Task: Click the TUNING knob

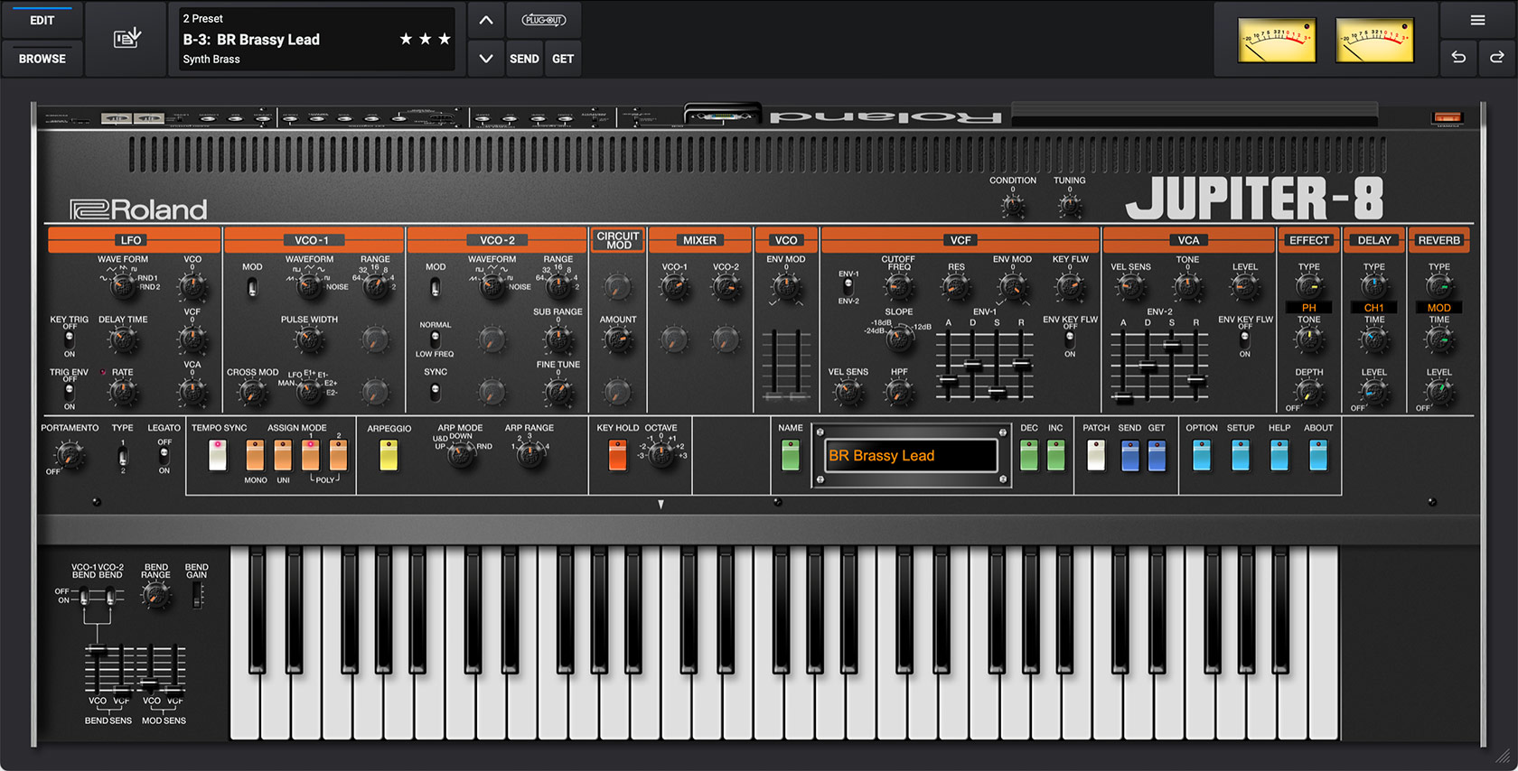Action: (1070, 206)
